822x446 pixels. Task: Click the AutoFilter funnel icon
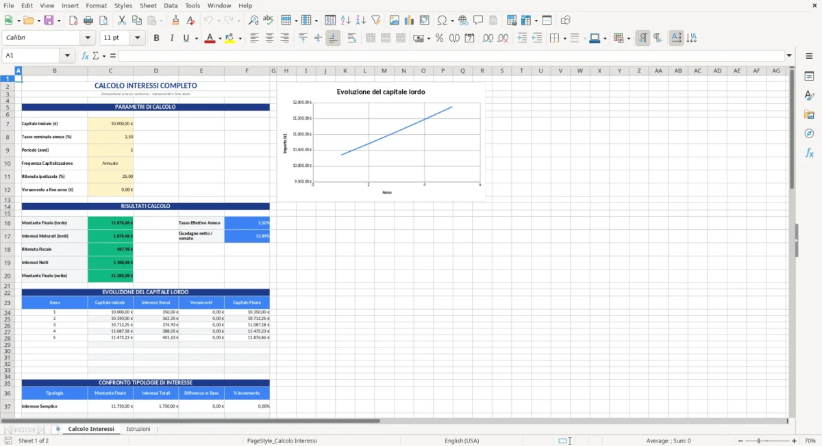point(375,21)
